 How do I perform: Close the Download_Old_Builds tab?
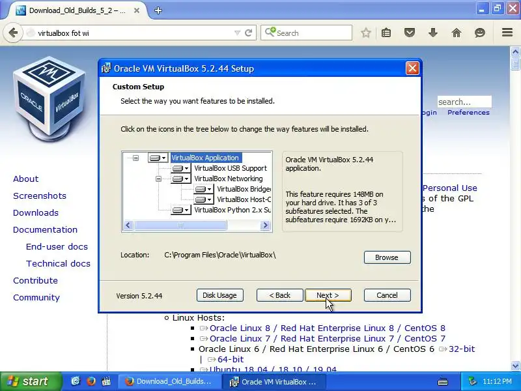(x=137, y=10)
